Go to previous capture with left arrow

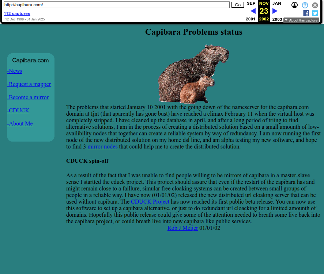tap(253, 11)
